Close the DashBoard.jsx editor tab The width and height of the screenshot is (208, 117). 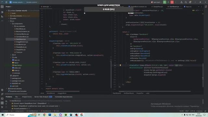pos(181,6)
